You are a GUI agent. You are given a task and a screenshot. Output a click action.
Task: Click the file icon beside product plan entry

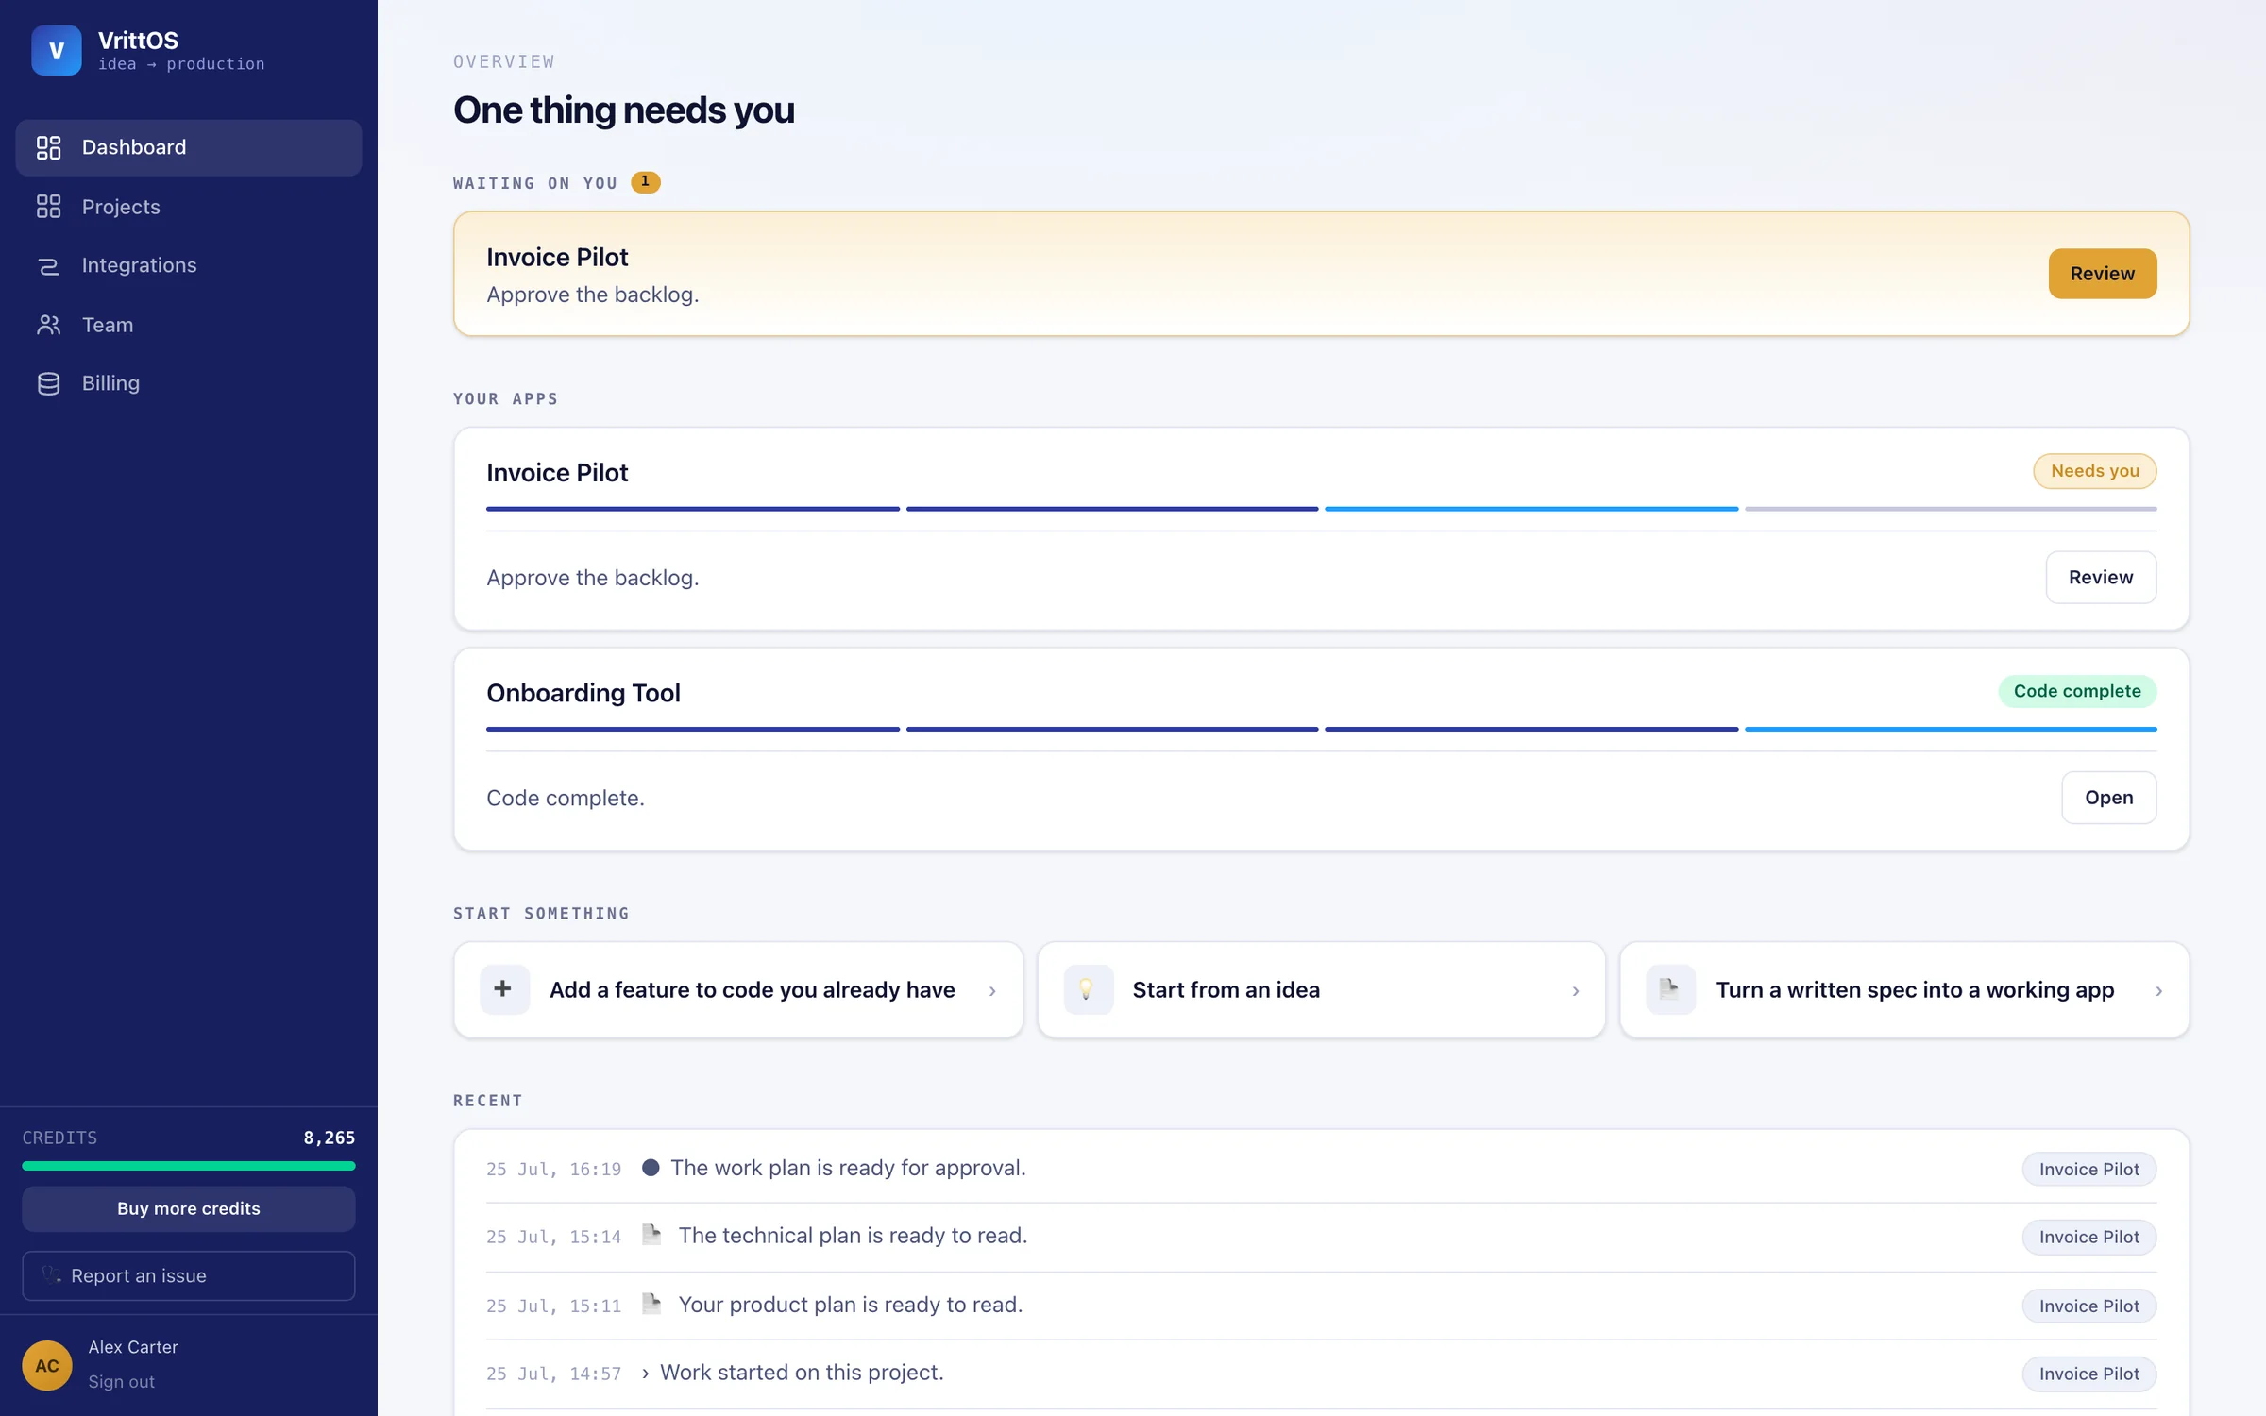pyautogui.click(x=651, y=1304)
